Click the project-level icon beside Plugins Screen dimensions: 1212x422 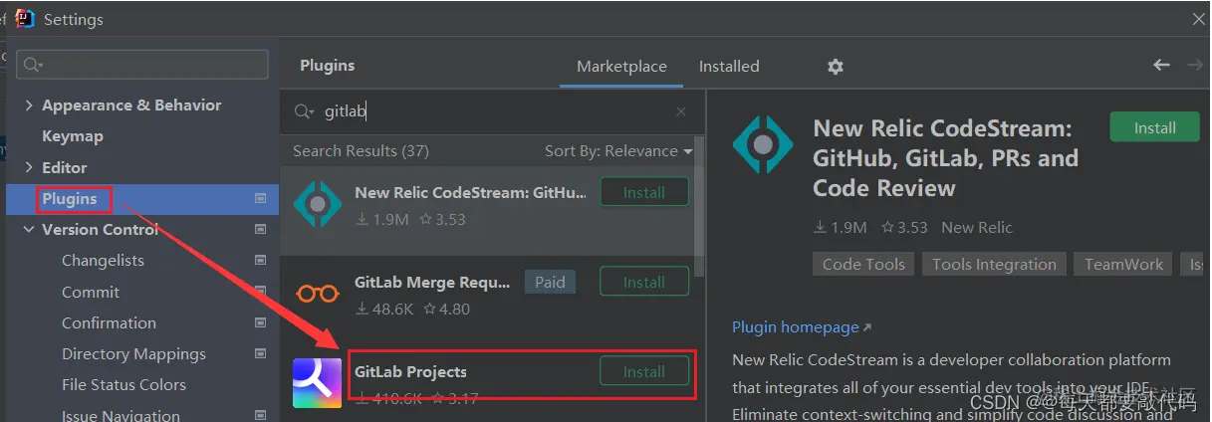click(260, 198)
